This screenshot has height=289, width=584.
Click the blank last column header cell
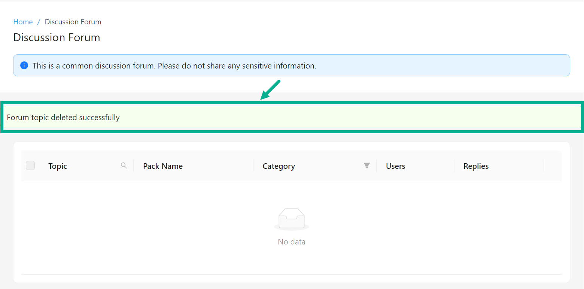tap(553, 166)
